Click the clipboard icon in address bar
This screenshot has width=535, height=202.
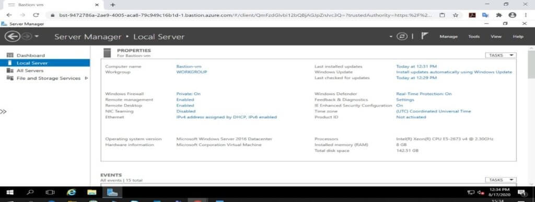pos(442,15)
